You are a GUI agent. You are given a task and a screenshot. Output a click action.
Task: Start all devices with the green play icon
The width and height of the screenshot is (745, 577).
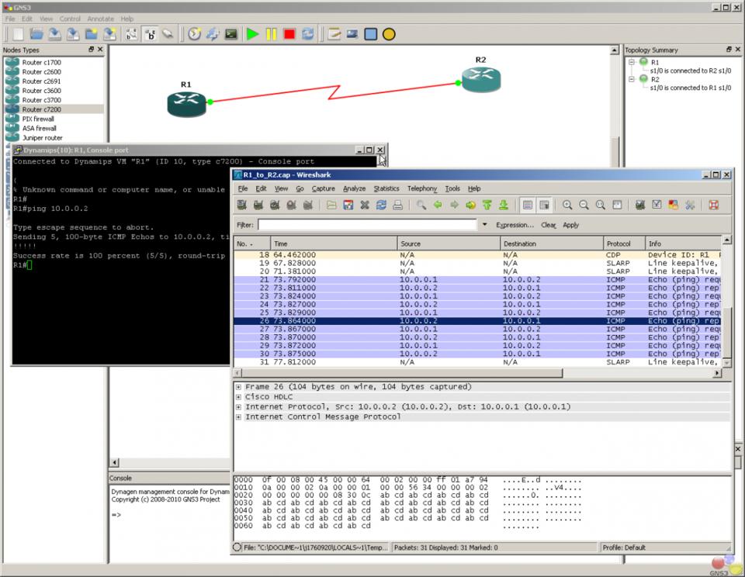click(x=252, y=34)
